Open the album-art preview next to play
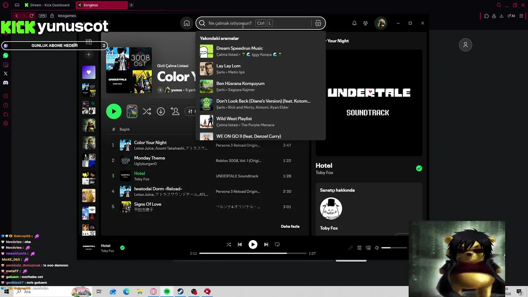Viewport: 528px width, 297px height. [132, 111]
